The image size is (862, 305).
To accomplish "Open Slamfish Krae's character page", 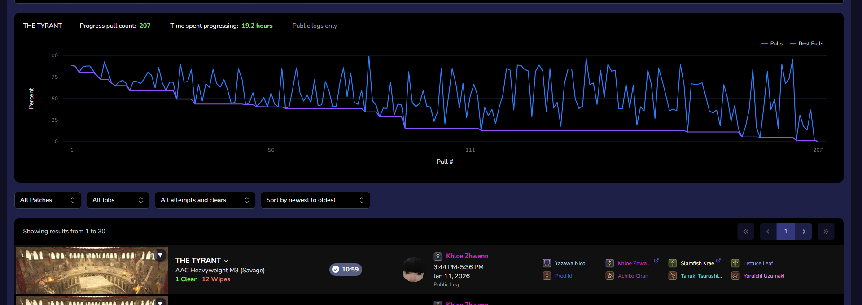I will point(697,263).
